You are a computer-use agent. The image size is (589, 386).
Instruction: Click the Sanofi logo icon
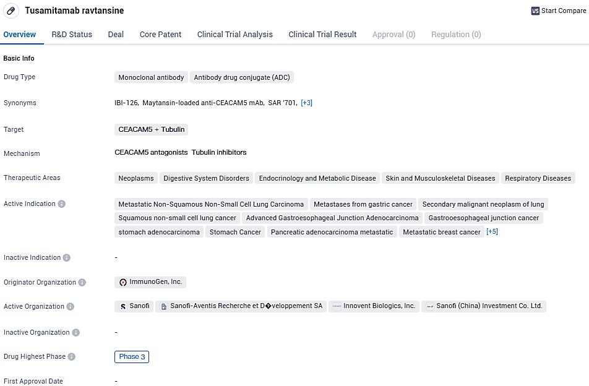[x=123, y=306]
